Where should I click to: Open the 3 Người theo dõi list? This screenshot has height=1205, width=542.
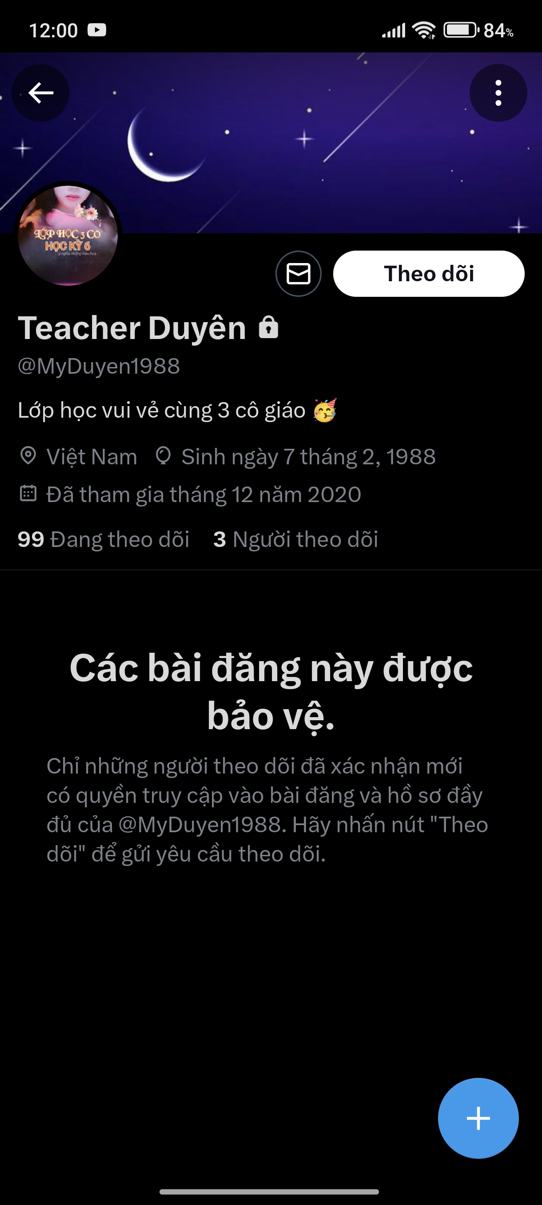[295, 539]
